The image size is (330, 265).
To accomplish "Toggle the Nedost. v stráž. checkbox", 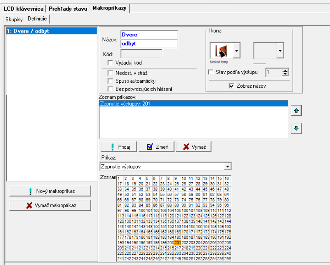I will (110, 73).
